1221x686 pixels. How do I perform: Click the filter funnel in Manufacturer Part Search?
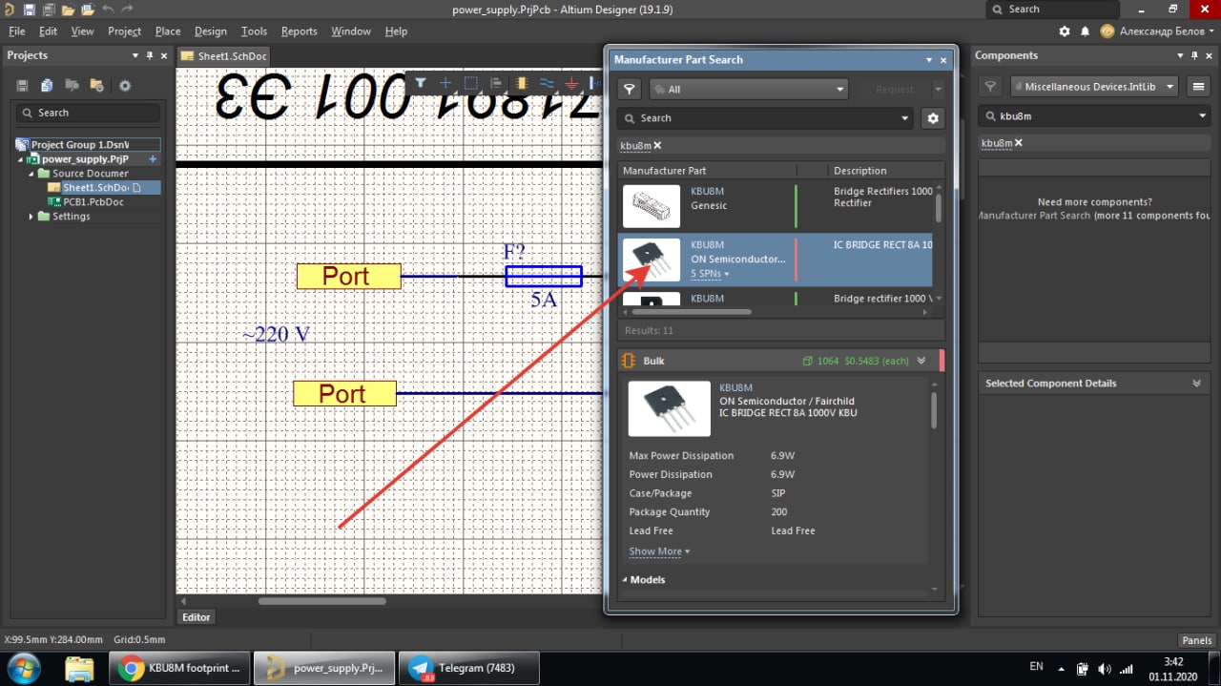click(629, 89)
